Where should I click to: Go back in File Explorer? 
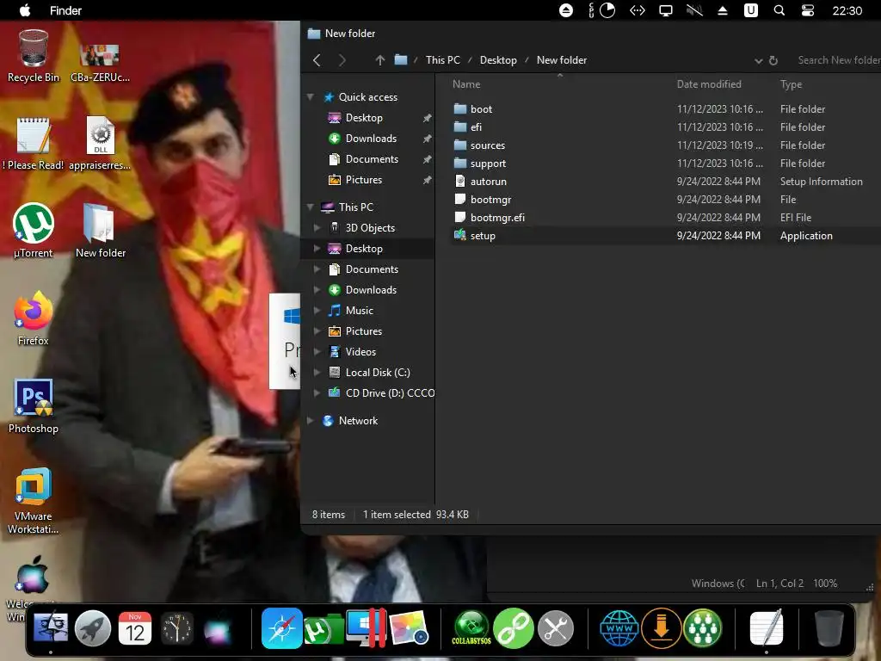pos(317,60)
